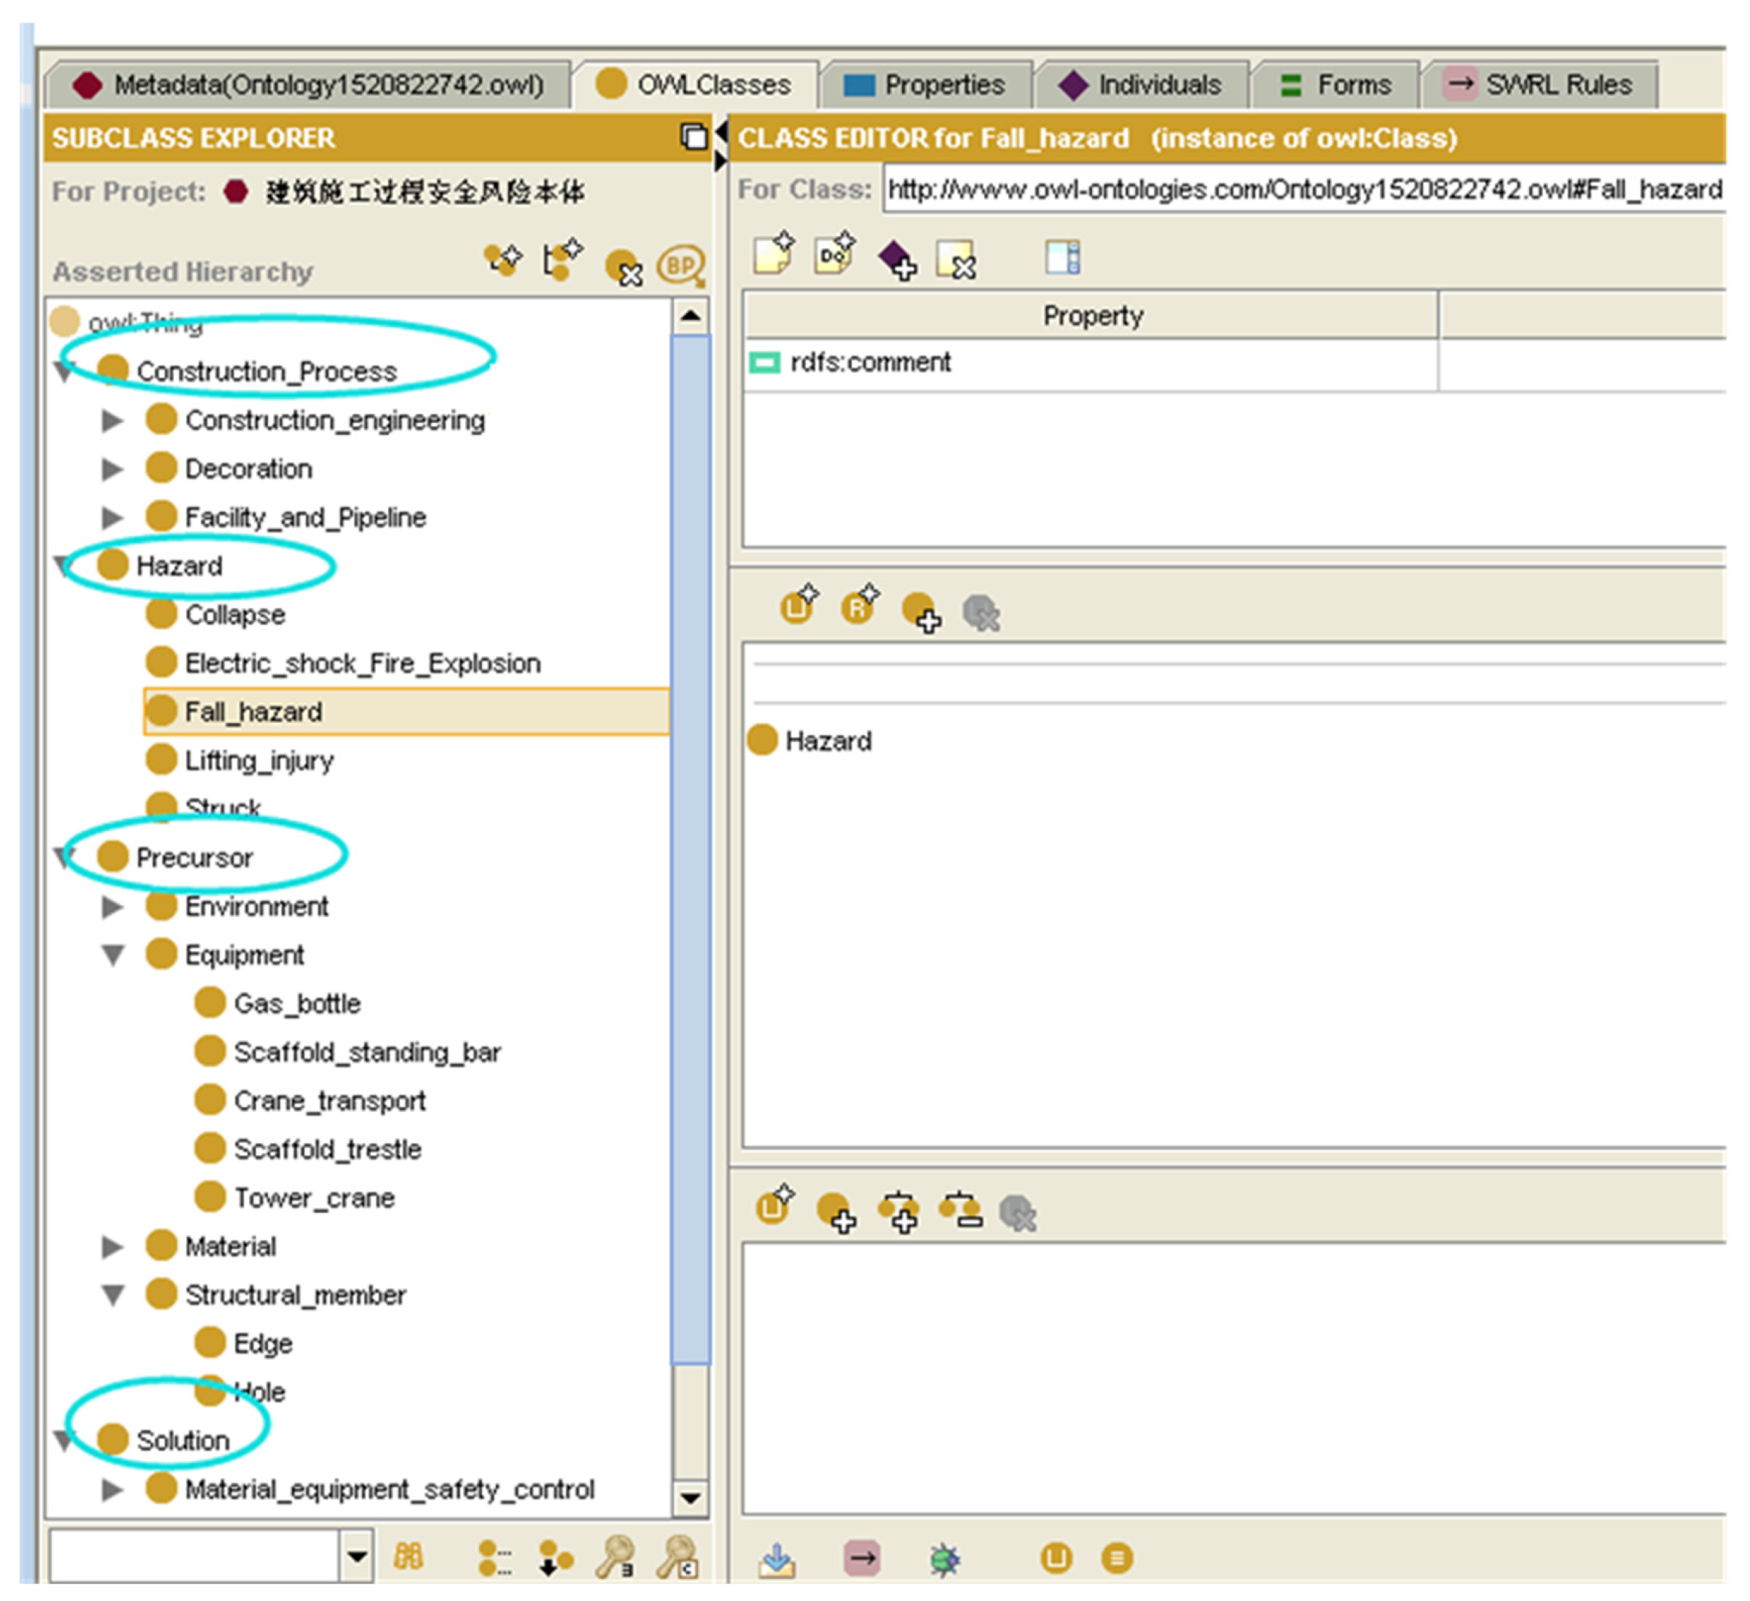Viewport: 1750px width, 1601px height.
Task: Open the class search combo dropdown
Action: pyautogui.click(x=357, y=1556)
